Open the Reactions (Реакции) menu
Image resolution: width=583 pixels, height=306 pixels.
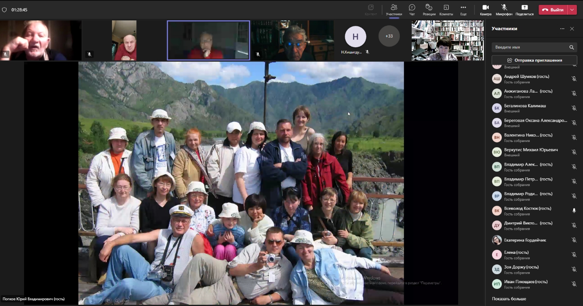tap(429, 9)
